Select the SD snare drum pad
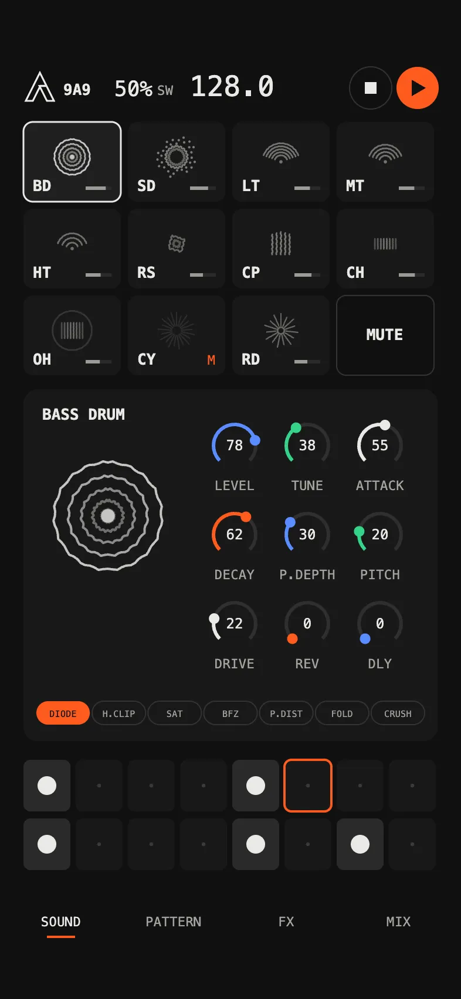 tap(177, 162)
